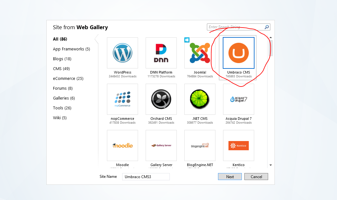Select the WordPress app icon

pyautogui.click(x=122, y=53)
